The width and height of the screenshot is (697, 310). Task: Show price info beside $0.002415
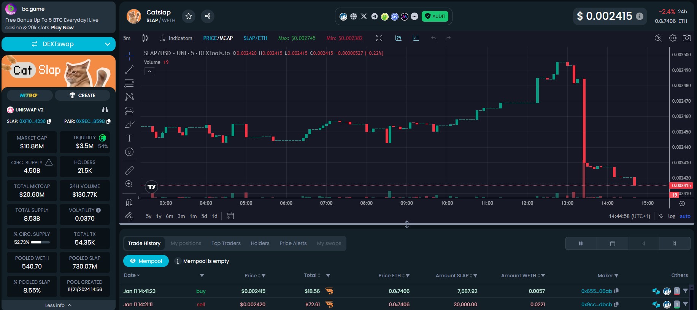[x=640, y=16]
